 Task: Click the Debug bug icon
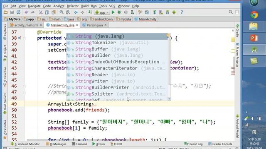pos(119,12)
